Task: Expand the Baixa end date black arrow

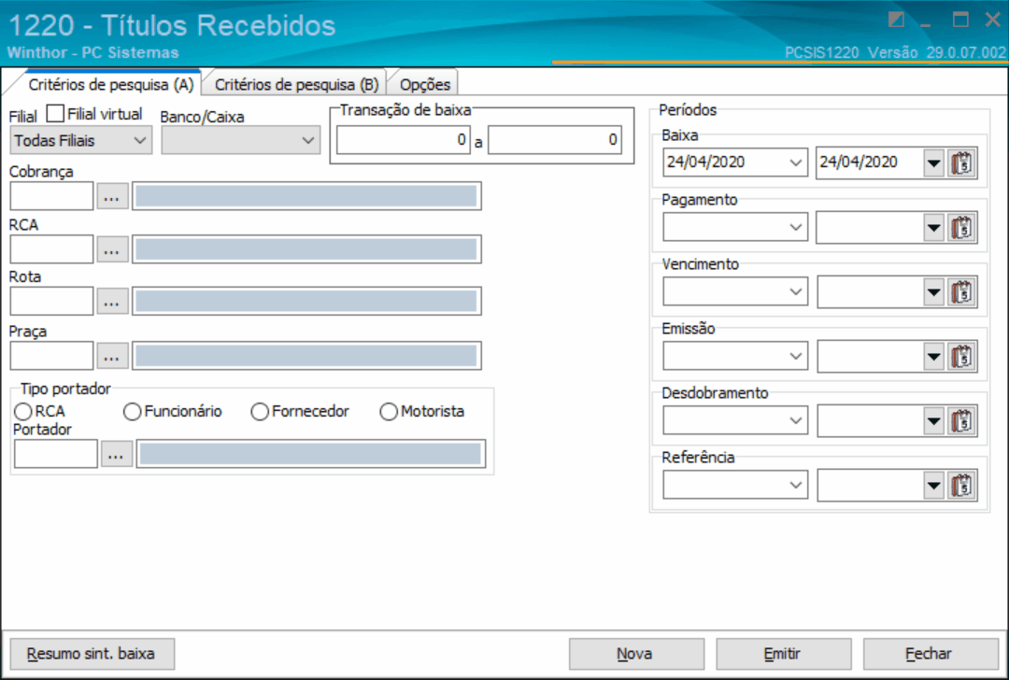Action: pyautogui.click(x=933, y=163)
